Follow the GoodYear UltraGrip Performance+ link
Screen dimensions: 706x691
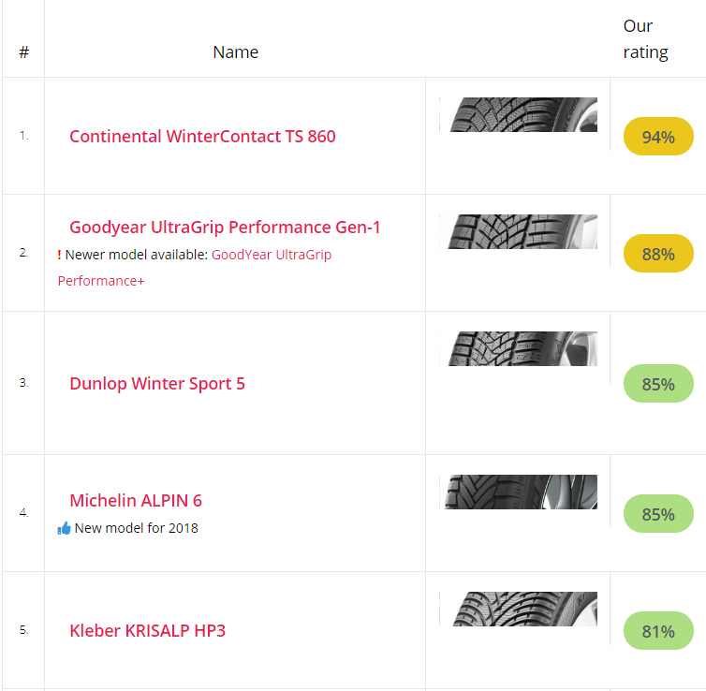pos(271,255)
